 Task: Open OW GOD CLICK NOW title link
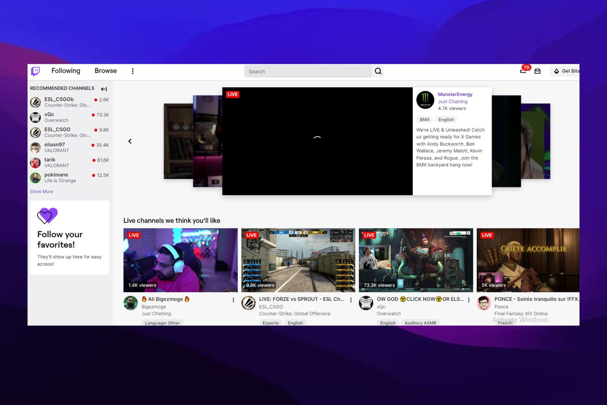[x=420, y=299]
